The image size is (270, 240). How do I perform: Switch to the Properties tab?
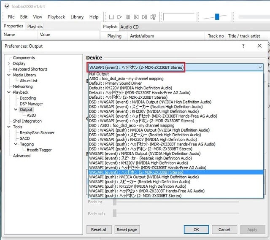13,26
